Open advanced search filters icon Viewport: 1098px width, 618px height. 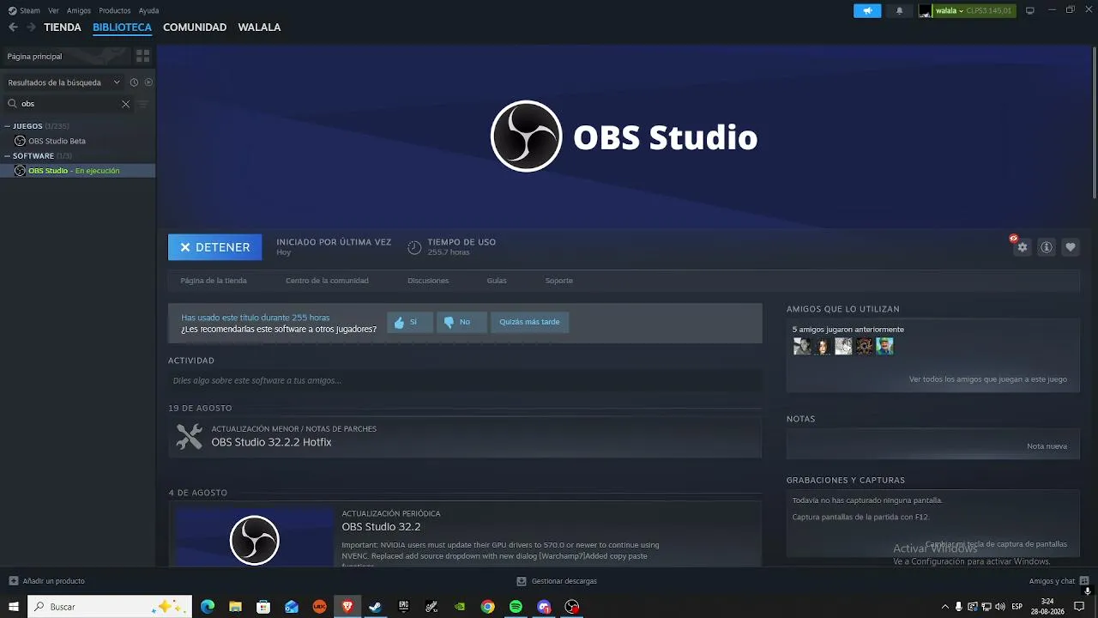(143, 104)
